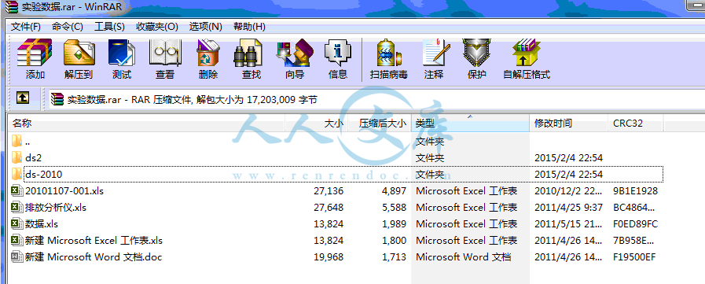This screenshot has height=284, width=705.
Task: Select 新建 Microsoft Word 文档.doc name
Action: pyautogui.click(x=94, y=257)
